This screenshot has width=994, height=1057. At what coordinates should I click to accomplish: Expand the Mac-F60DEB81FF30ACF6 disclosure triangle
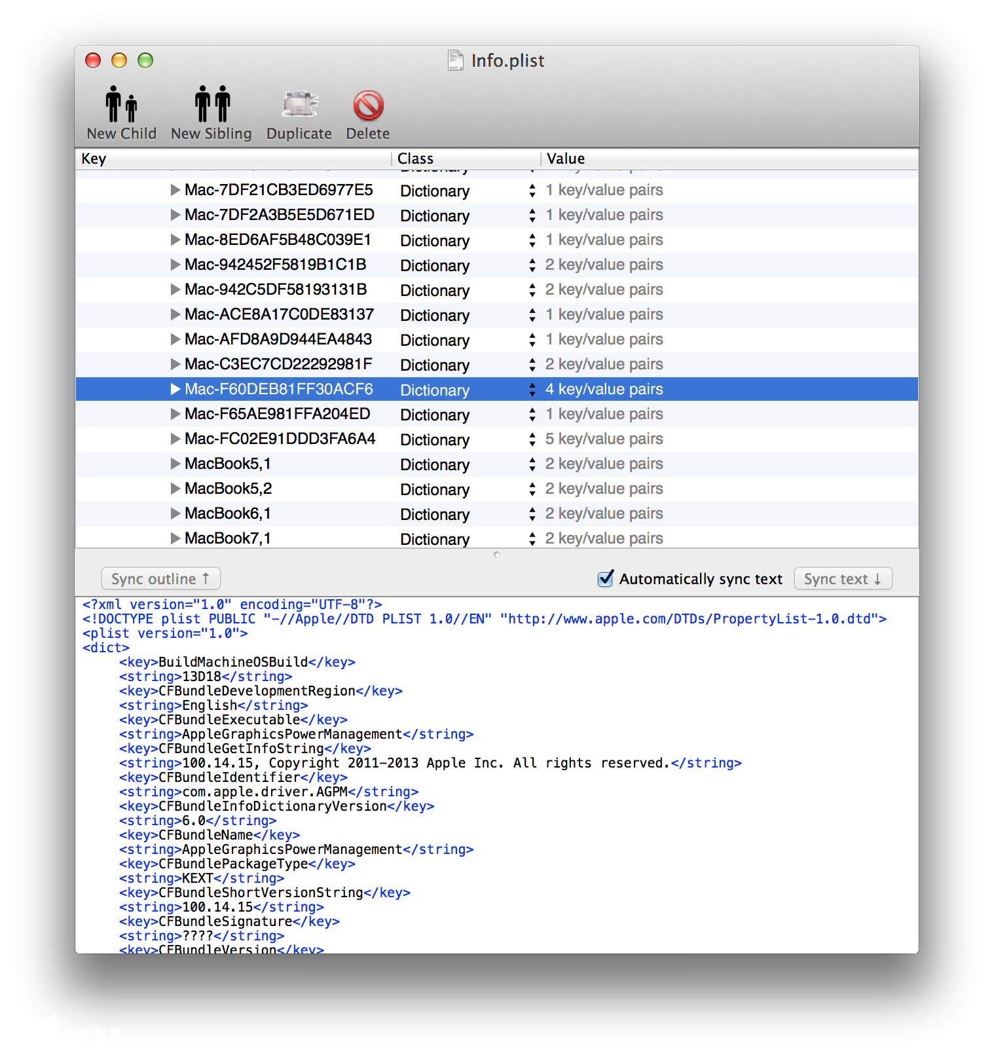(x=175, y=389)
